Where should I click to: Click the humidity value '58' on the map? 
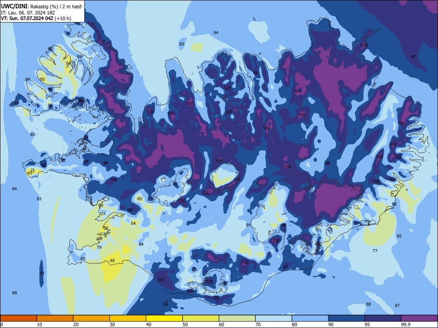(x=106, y=228)
